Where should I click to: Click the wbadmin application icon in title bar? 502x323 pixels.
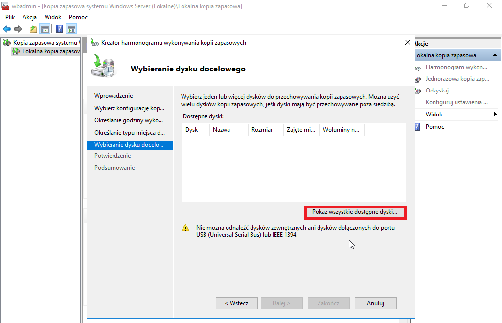(x=5, y=6)
